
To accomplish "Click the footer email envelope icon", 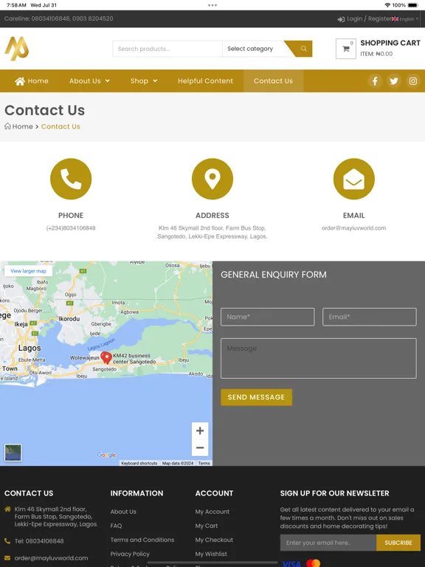I will (7, 558).
